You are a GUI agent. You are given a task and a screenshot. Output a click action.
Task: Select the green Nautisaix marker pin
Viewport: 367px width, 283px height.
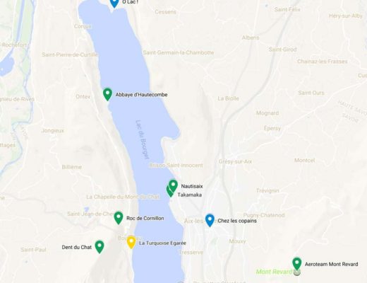[x=173, y=185]
